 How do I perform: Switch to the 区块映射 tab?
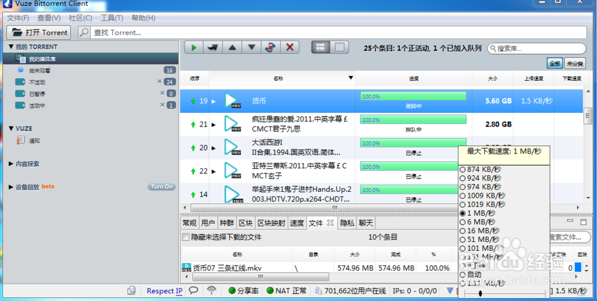pyautogui.click(x=272, y=223)
